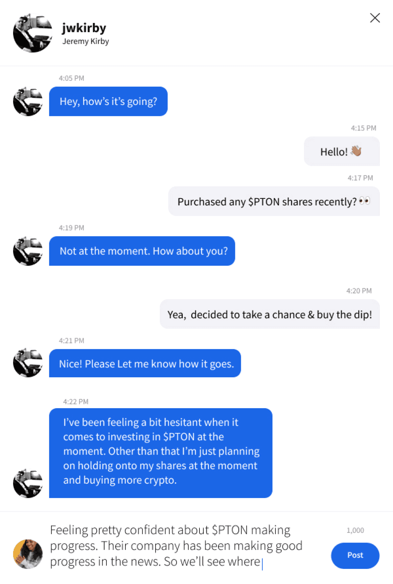Click the Jeremy Kirby name label
The image size is (393, 584).
(86, 41)
